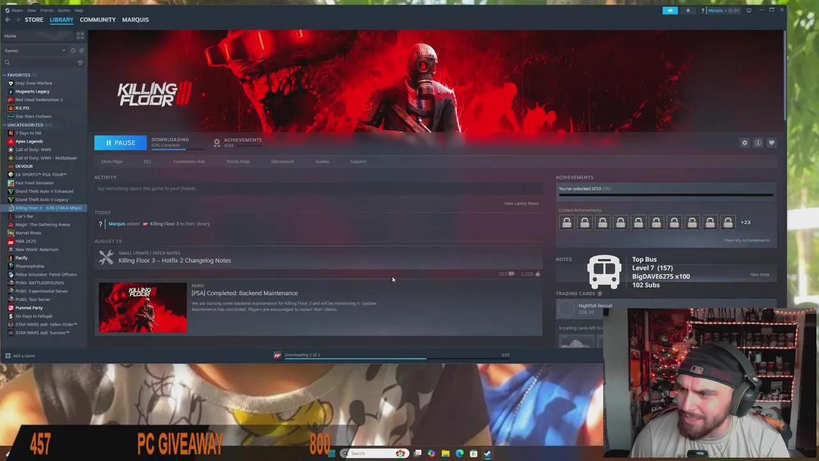Open File Explorer from the taskbar
The width and height of the screenshot is (819, 461).
tap(445, 453)
